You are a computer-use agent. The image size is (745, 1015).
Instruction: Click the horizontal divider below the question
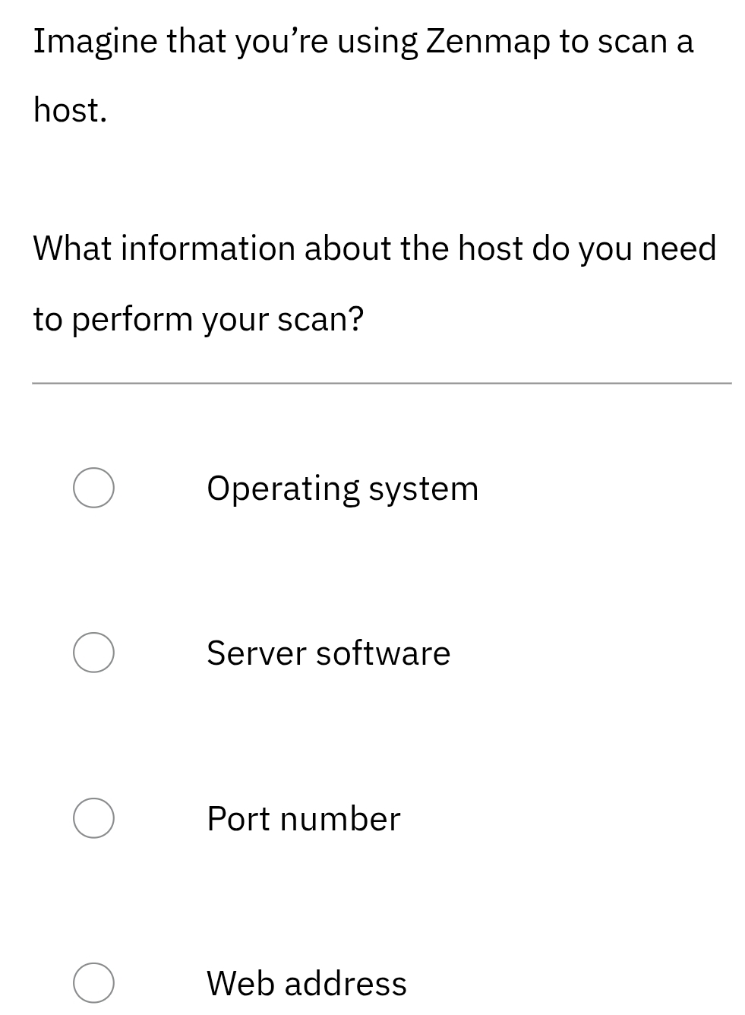click(381, 384)
